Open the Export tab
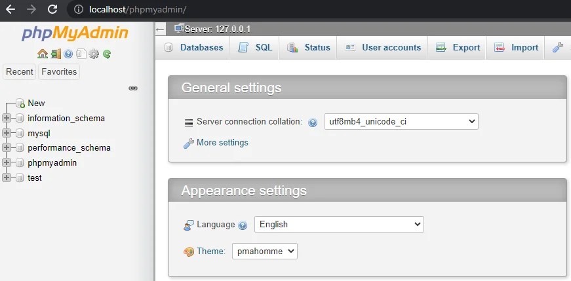 coord(457,48)
